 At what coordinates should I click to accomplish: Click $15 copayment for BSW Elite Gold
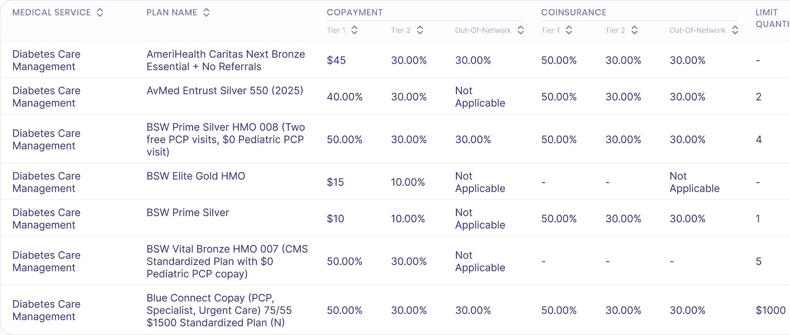pyautogui.click(x=335, y=182)
